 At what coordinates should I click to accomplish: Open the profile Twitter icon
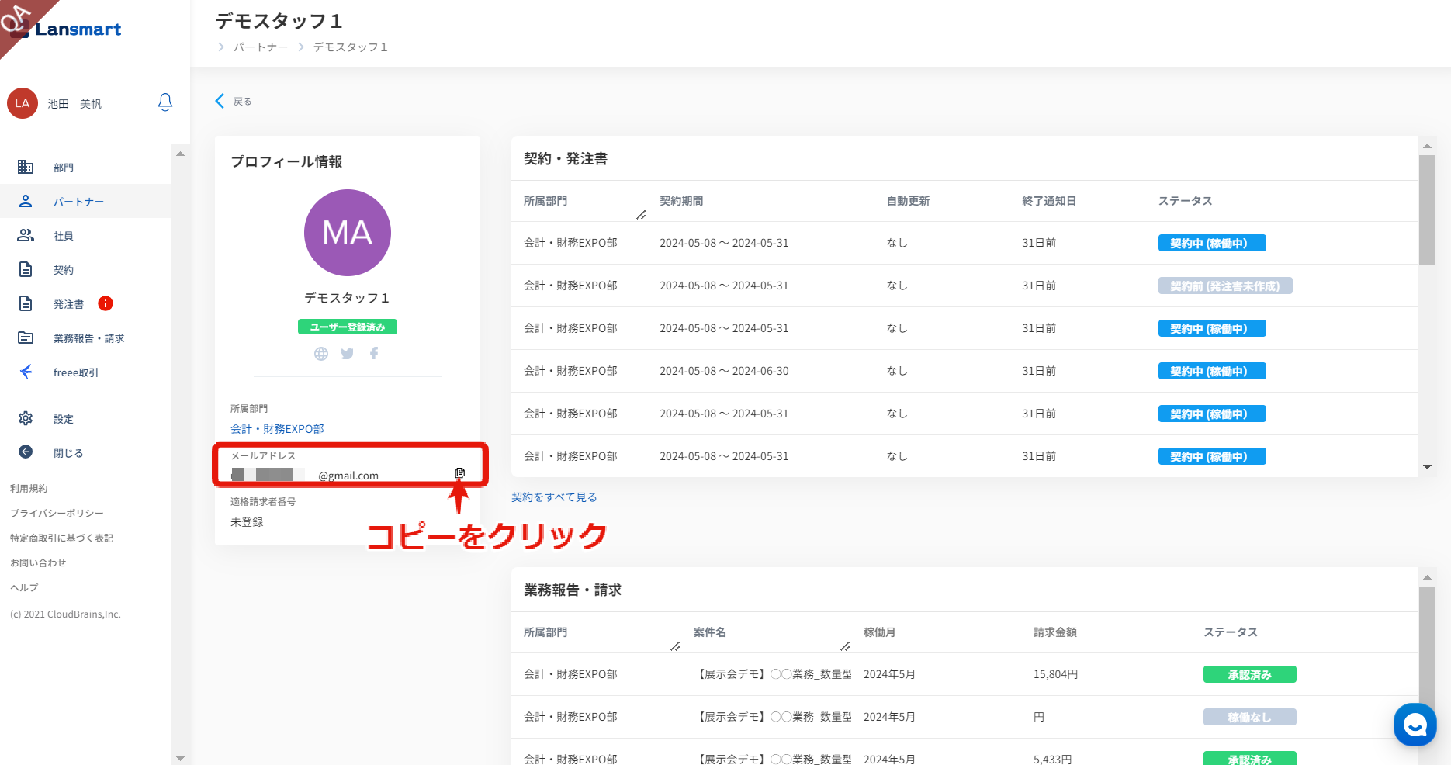point(348,354)
